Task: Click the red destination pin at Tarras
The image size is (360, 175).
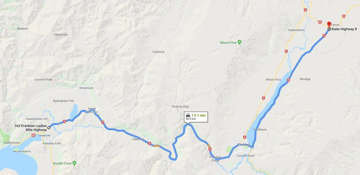Action: pos(329,24)
